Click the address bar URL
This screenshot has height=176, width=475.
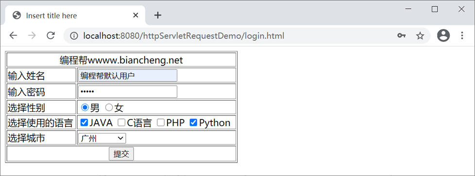click(184, 36)
